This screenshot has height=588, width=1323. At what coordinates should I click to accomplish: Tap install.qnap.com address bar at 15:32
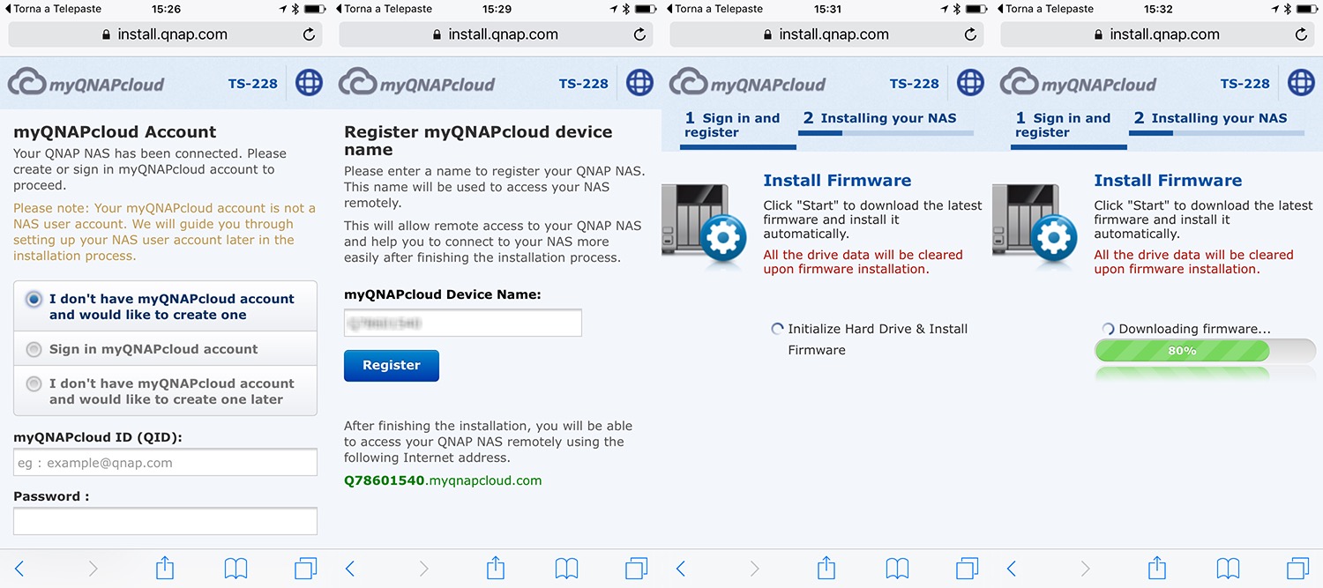point(1157,35)
